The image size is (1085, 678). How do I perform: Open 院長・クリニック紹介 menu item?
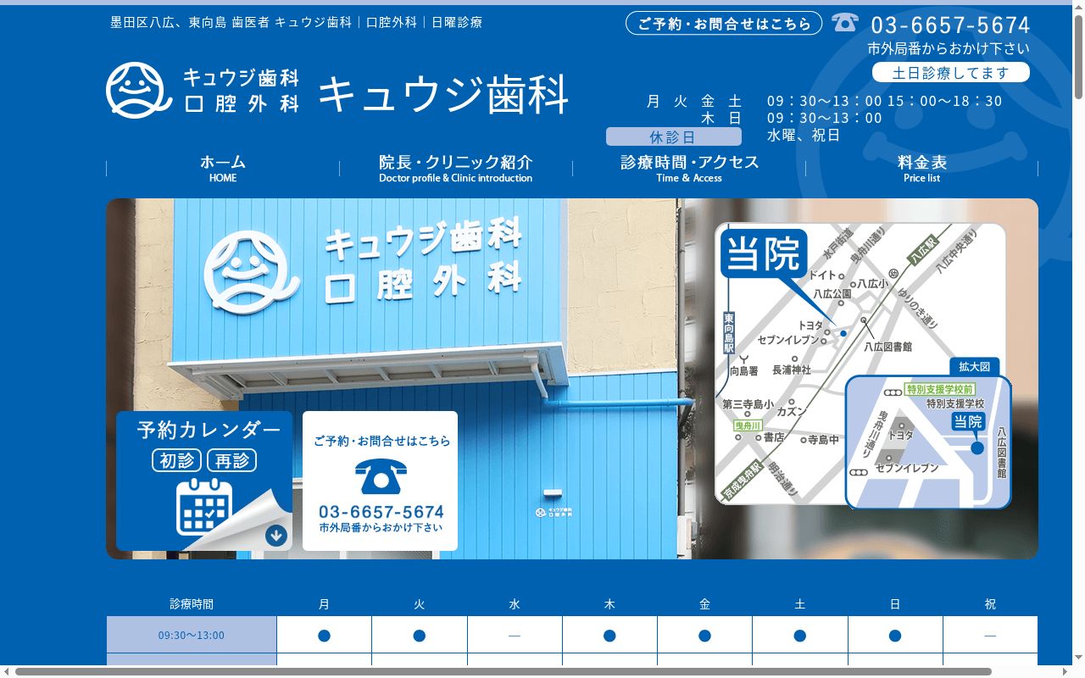[456, 168]
